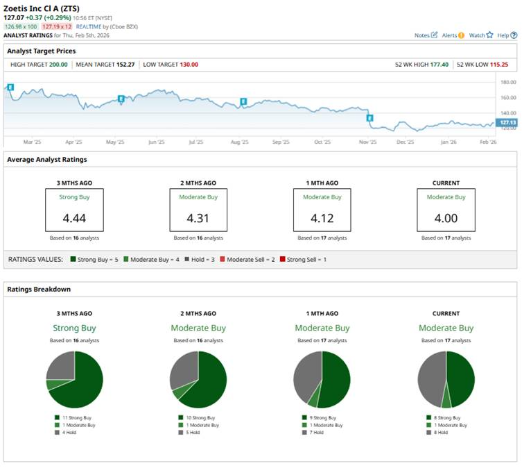Image resolution: width=522 pixels, height=468 pixels.
Task: Click '5 Hold' legend entry
Action: coord(189,433)
